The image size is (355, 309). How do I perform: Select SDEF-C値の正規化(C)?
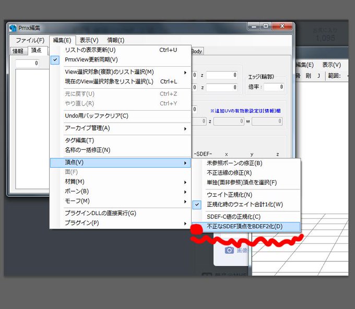coord(246,217)
